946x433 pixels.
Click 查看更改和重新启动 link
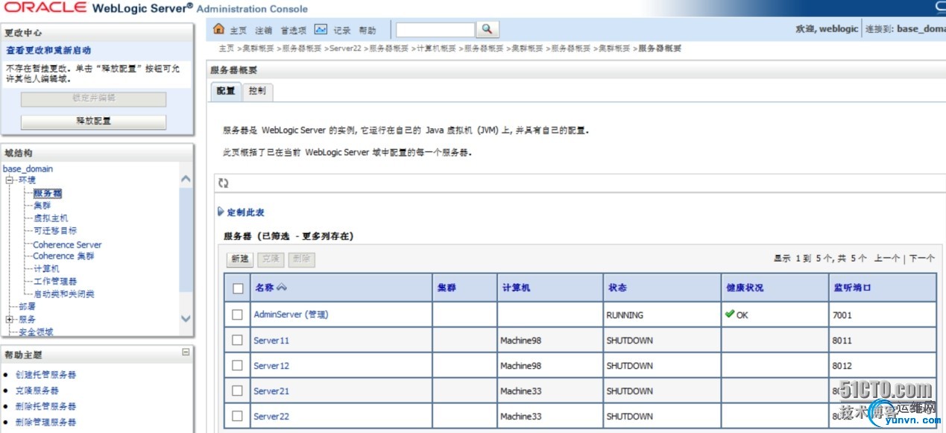(x=48, y=51)
